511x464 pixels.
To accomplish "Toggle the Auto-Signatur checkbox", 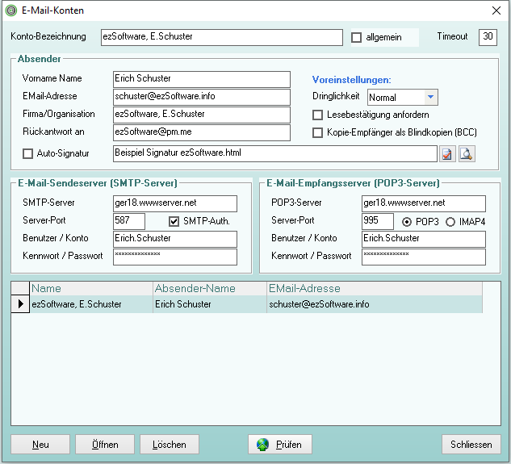I will point(28,153).
